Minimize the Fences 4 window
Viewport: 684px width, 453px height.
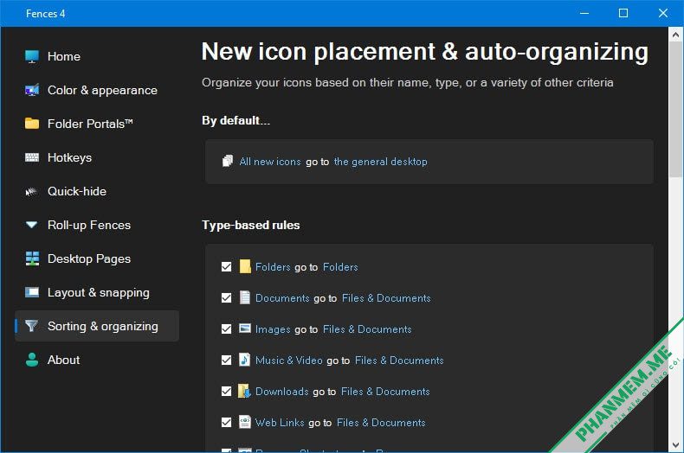pos(584,13)
